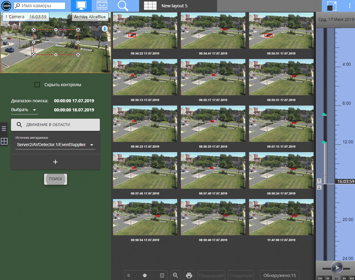Open the 'Выбрать' range dropdown
The image size is (355, 280).
click(x=24, y=110)
